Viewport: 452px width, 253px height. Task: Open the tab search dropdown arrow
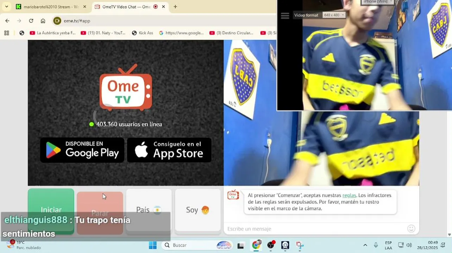[x=6, y=7]
